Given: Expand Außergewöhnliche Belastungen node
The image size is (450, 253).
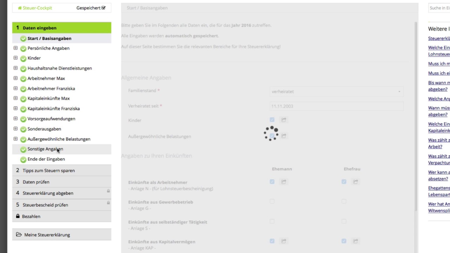Looking at the screenshot, I should point(15,139).
